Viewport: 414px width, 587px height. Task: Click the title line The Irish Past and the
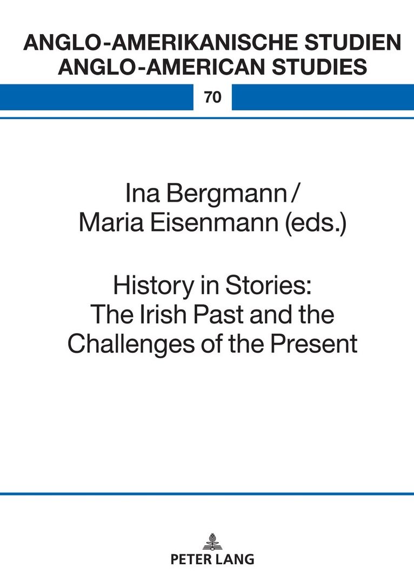pyautogui.click(x=212, y=316)
